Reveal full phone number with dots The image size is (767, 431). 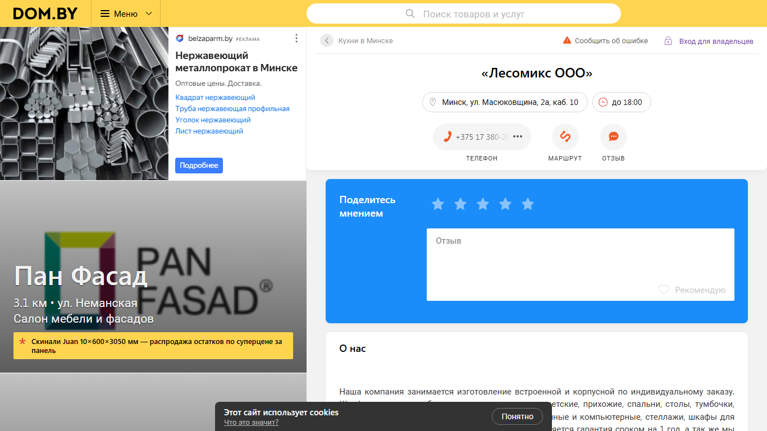coord(518,137)
